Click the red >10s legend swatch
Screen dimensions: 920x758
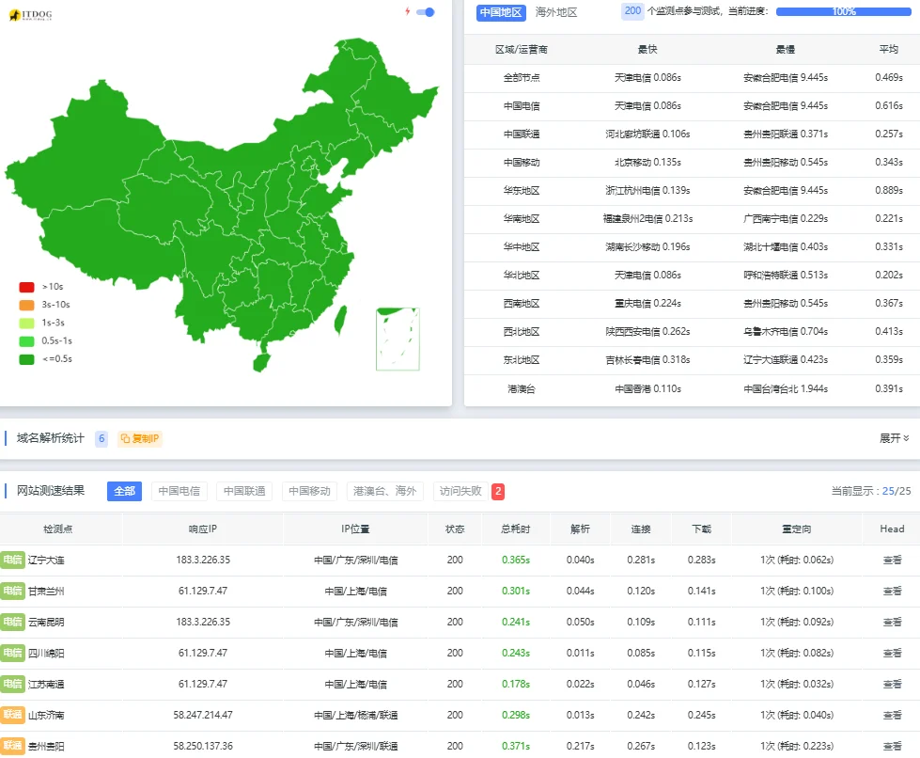(x=26, y=287)
